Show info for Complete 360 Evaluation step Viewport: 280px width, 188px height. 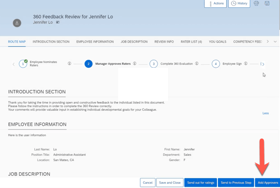coord(197,64)
